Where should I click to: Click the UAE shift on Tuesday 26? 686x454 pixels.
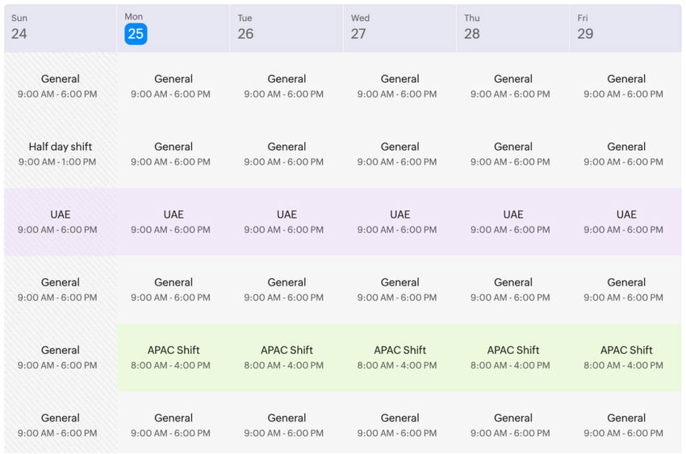(x=287, y=222)
